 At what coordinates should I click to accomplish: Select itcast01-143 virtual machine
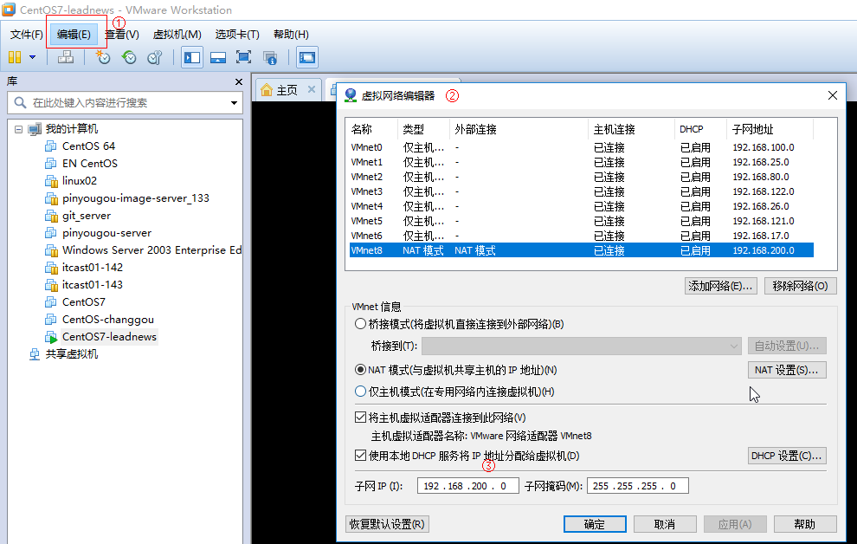point(93,285)
